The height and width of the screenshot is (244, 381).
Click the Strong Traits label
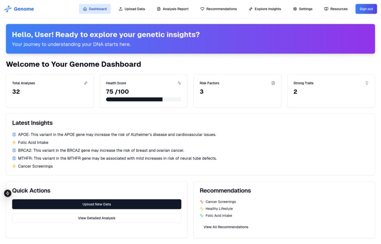[x=303, y=83]
